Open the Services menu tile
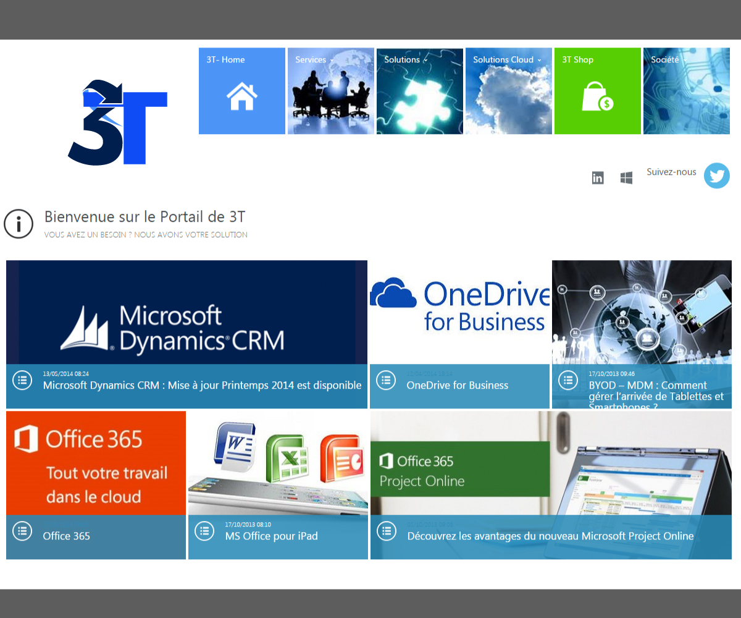Image resolution: width=741 pixels, height=618 pixels. (331, 91)
